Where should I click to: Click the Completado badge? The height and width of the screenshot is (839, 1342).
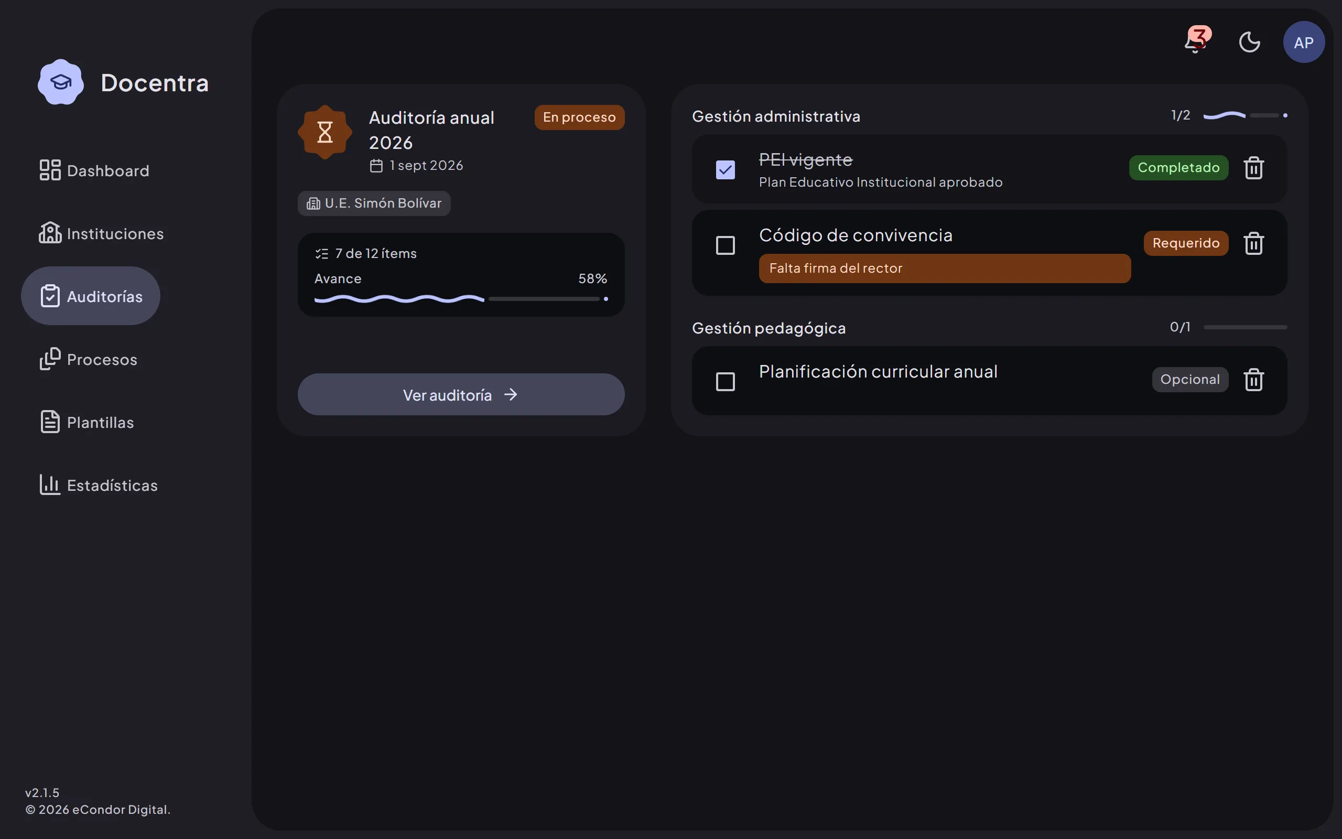tap(1178, 168)
